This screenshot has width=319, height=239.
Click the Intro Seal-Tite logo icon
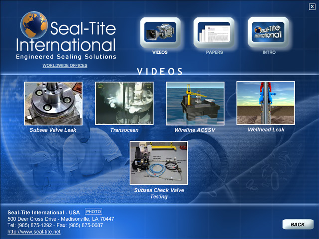pyautogui.click(x=268, y=32)
